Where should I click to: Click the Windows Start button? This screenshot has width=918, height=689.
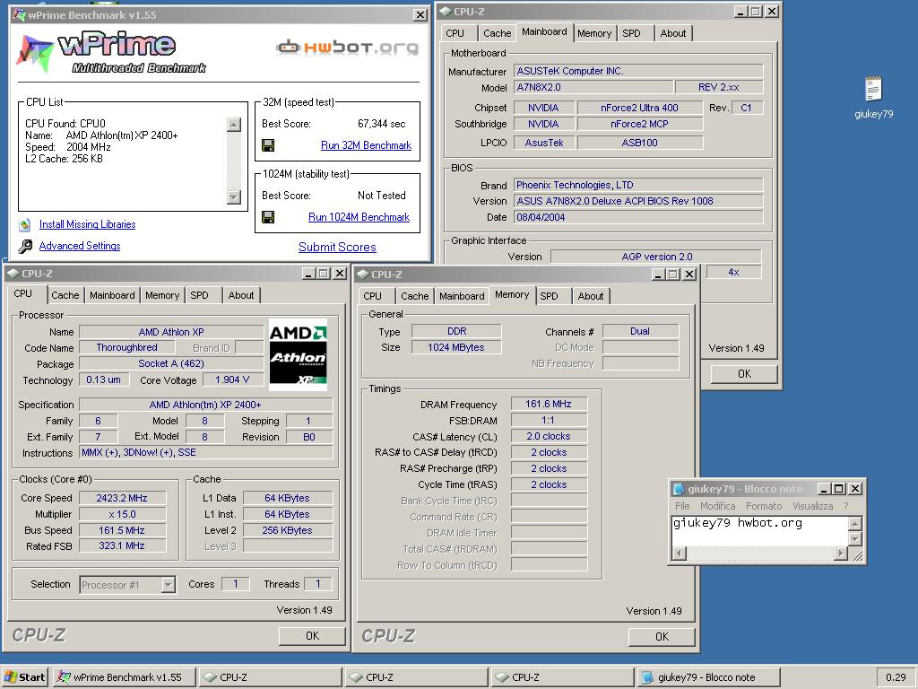(24, 677)
